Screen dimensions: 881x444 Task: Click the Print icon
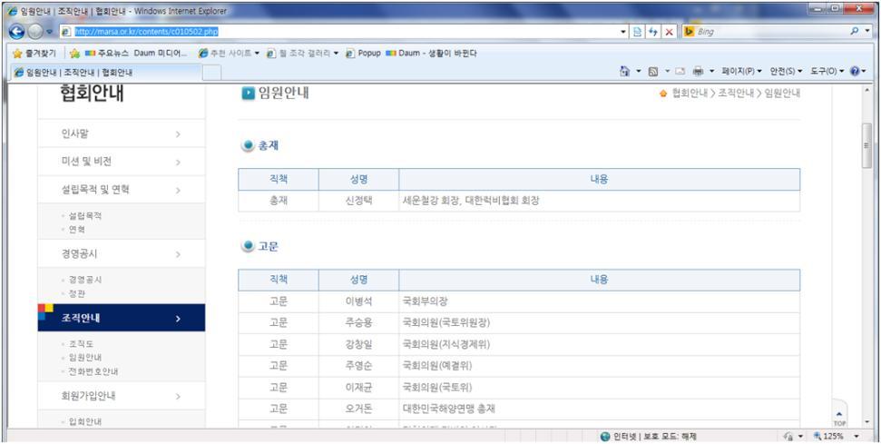[698, 72]
